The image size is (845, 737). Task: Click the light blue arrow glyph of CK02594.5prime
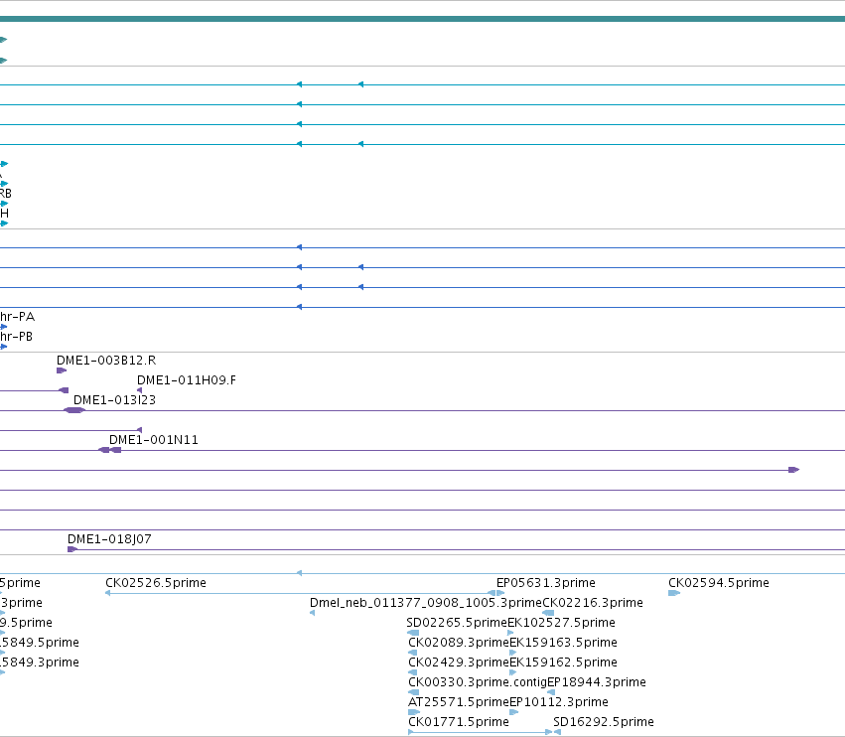point(674,593)
